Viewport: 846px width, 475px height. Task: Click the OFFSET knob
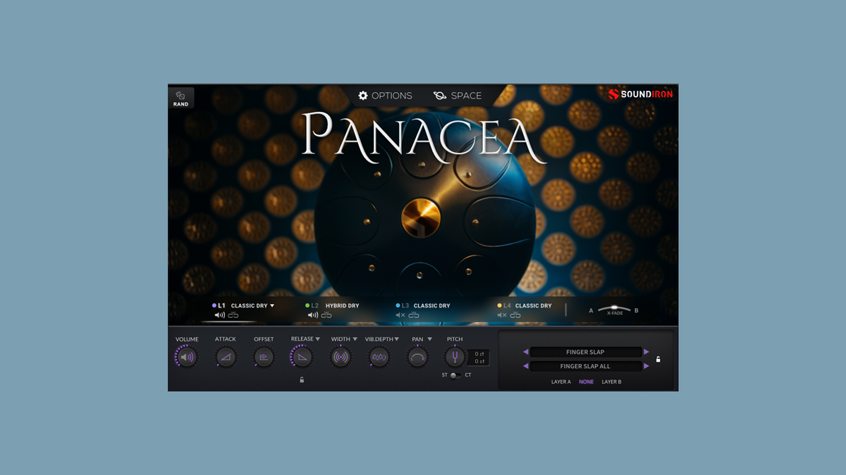(264, 357)
